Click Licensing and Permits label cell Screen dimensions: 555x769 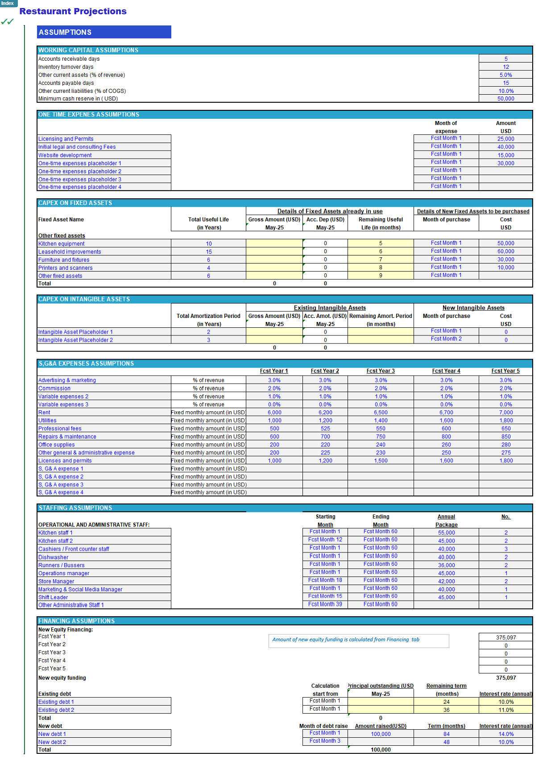[x=104, y=139]
